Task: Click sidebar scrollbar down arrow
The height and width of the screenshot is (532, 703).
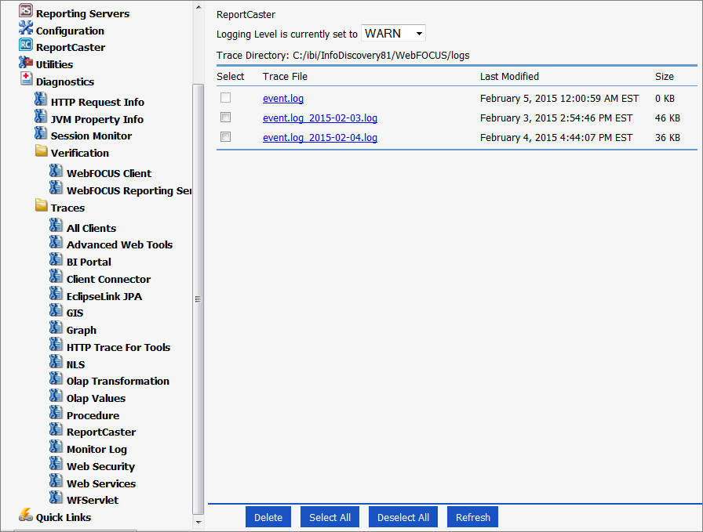Action: point(199,522)
